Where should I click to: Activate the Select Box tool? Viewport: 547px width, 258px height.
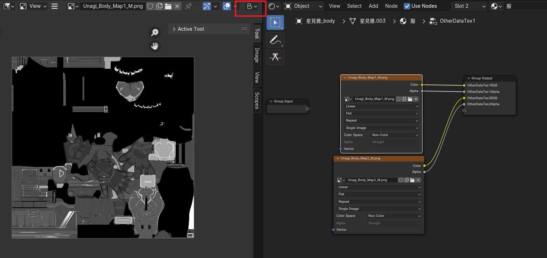pos(275,22)
